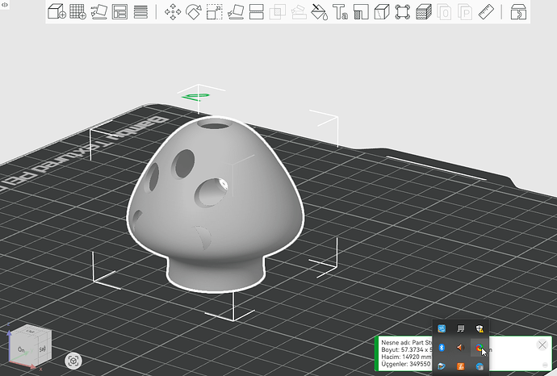The image size is (557, 376).
Task: Select the Move tool with four arrows
Action: click(x=173, y=12)
